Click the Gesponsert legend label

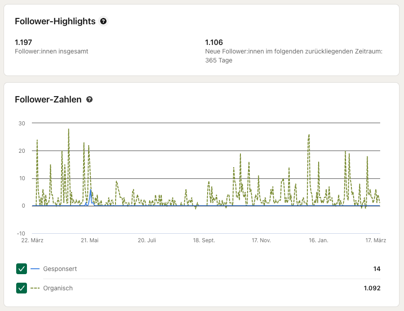tap(59, 268)
